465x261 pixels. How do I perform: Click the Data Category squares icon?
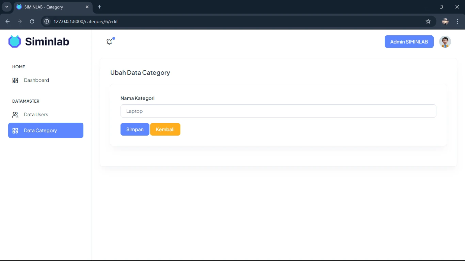pyautogui.click(x=15, y=130)
